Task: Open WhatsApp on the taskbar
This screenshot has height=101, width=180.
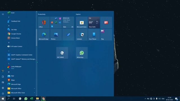Action: click(x=26, y=98)
